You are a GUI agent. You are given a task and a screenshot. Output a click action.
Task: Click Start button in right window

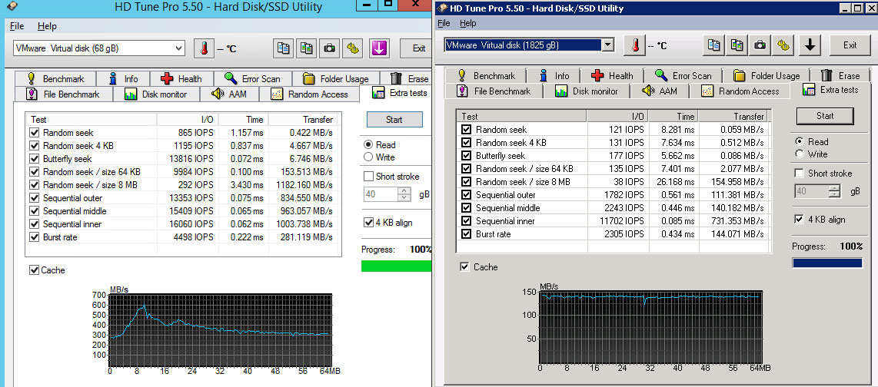825,116
